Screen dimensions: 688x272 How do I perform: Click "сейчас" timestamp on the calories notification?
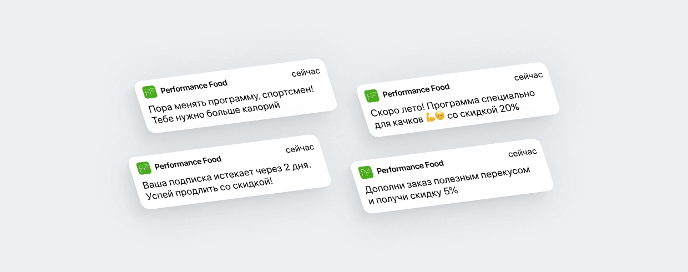pyautogui.click(x=306, y=73)
